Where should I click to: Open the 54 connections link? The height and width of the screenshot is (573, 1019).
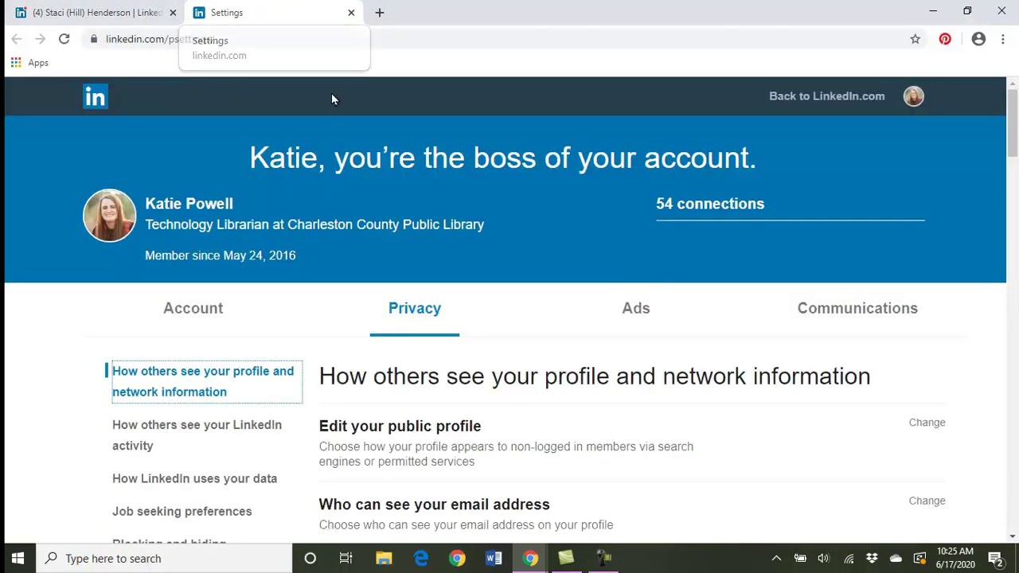click(x=710, y=204)
